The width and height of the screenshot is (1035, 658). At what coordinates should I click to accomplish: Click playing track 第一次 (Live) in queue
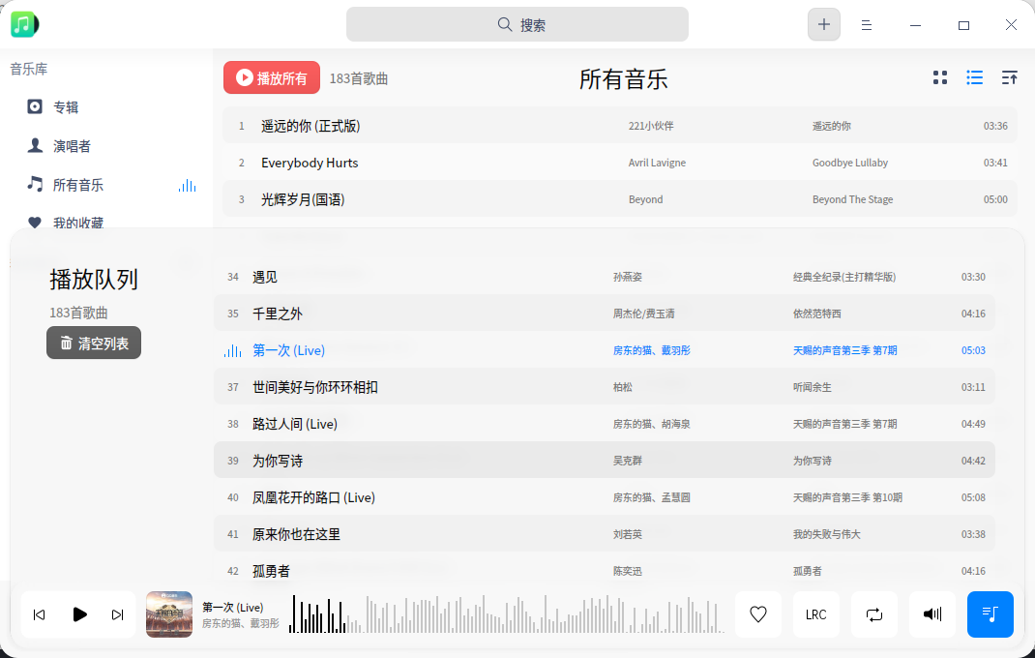(604, 350)
